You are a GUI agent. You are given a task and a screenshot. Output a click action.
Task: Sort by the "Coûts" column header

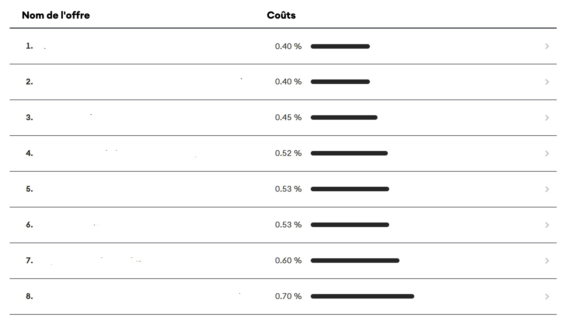point(281,15)
